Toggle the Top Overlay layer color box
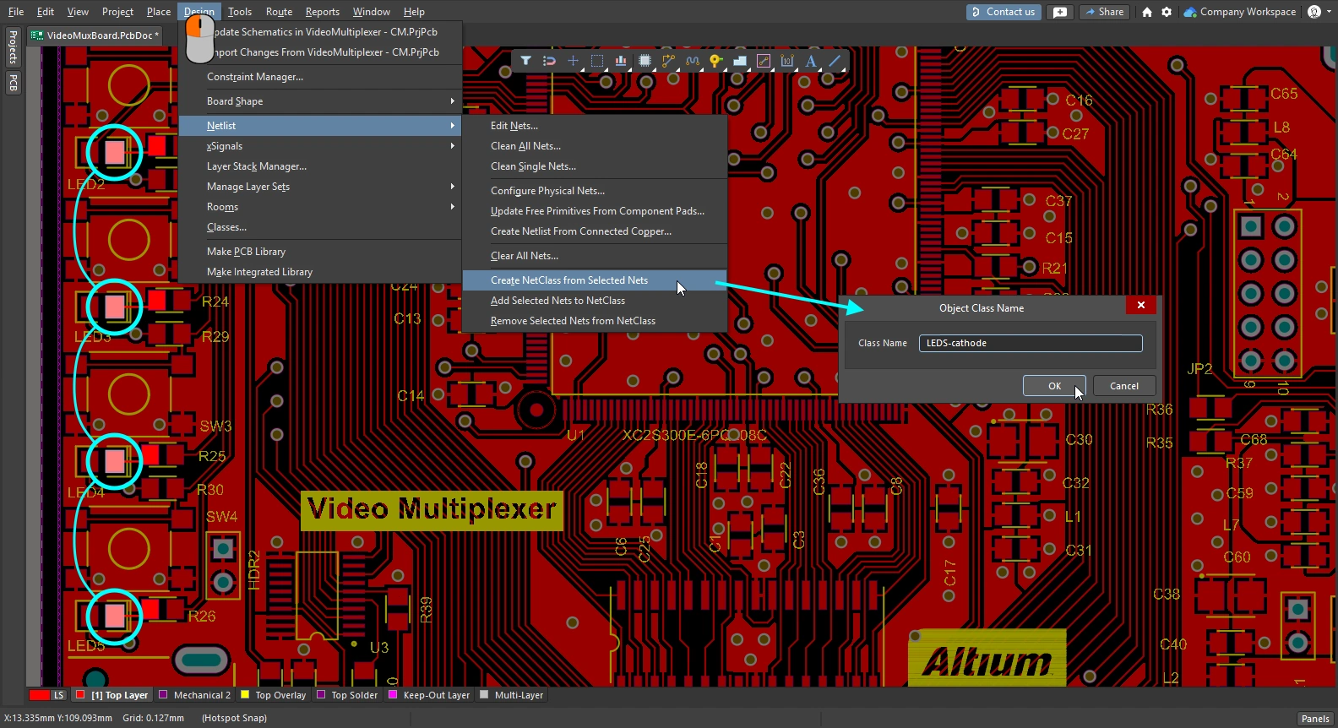 (x=245, y=695)
